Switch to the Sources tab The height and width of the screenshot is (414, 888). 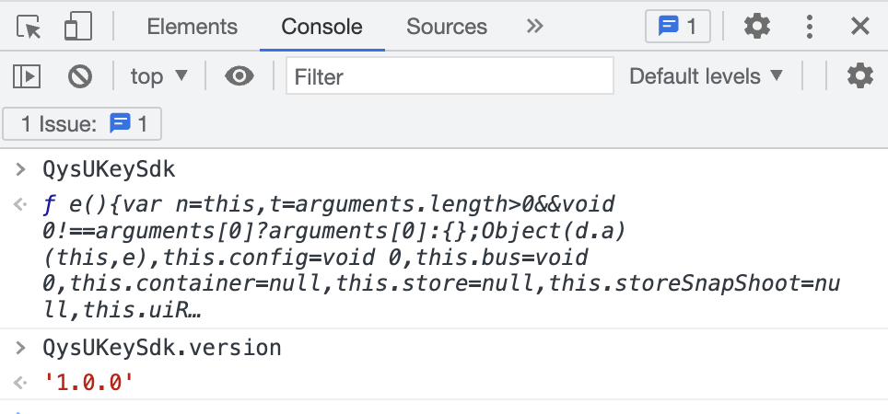[x=447, y=27]
